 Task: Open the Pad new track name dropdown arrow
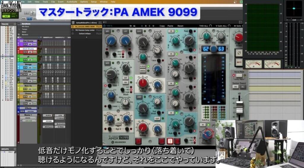pos(36,71)
